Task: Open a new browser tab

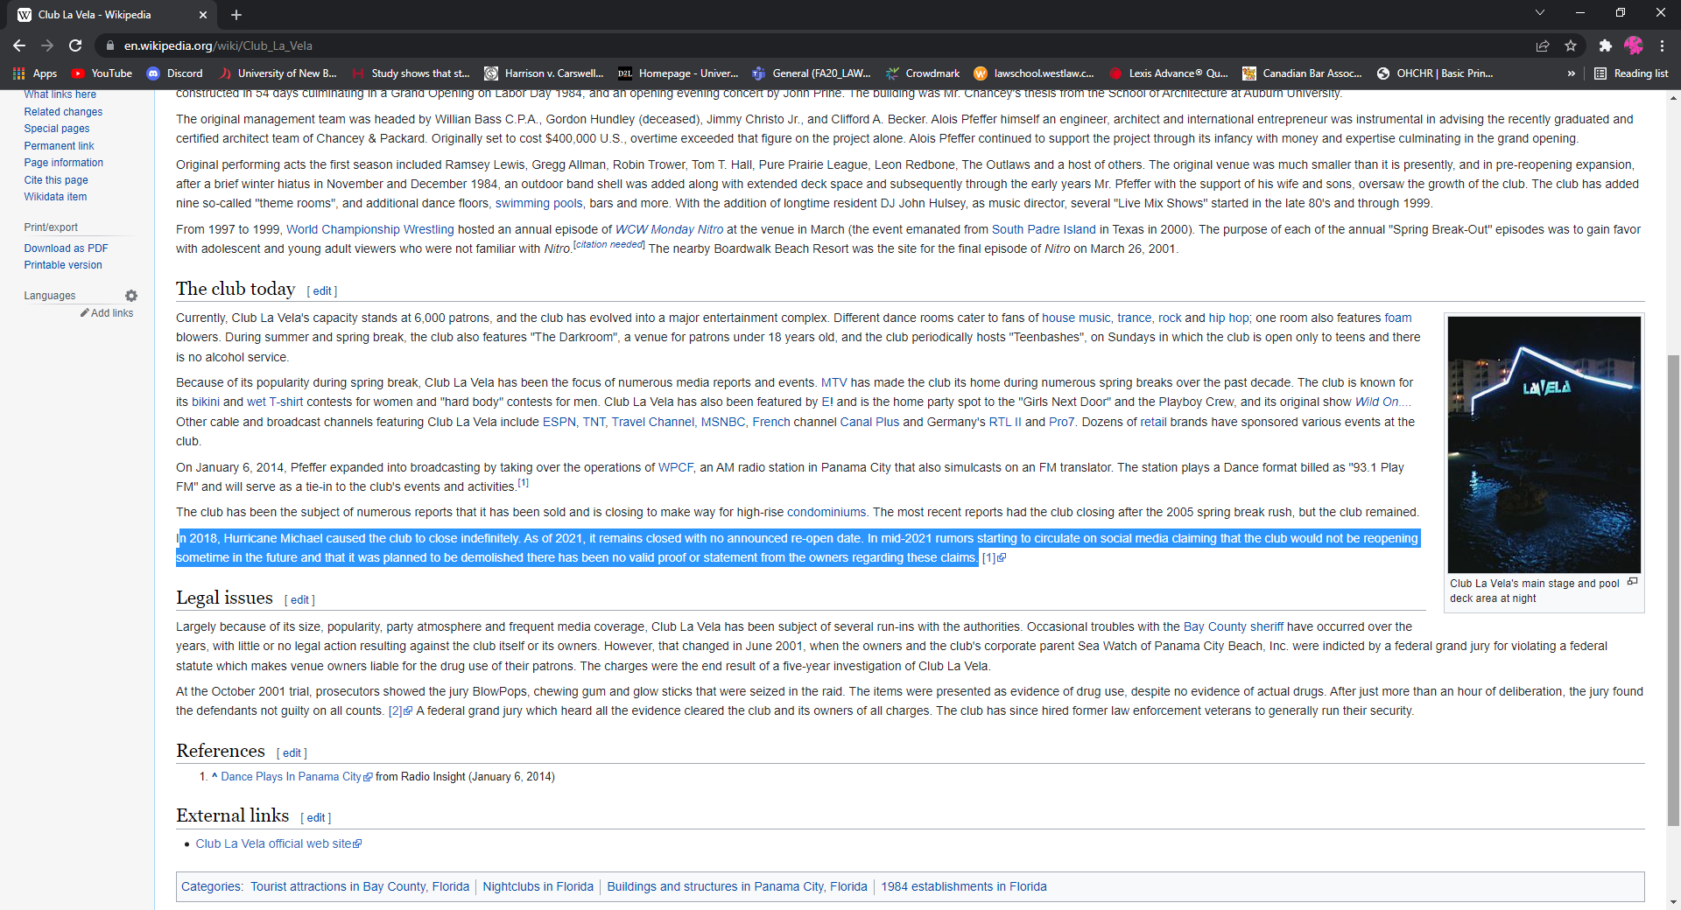Action: pyautogui.click(x=236, y=15)
